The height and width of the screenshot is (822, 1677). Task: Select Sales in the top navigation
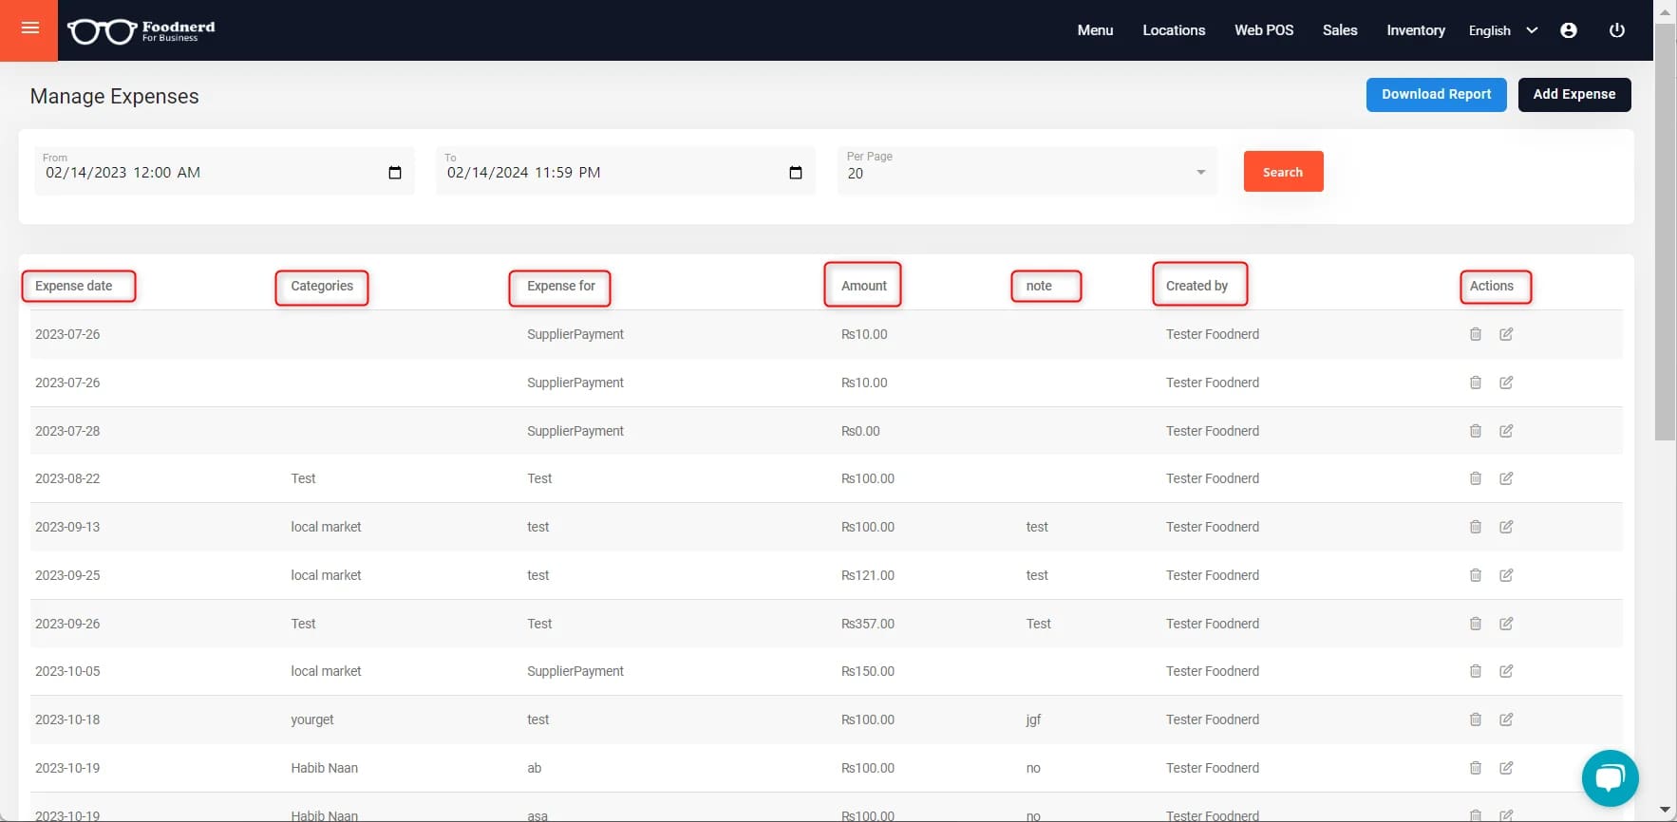tap(1340, 30)
